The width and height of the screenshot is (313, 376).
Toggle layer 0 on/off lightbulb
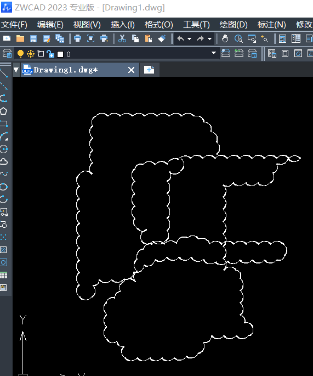[x=21, y=54]
